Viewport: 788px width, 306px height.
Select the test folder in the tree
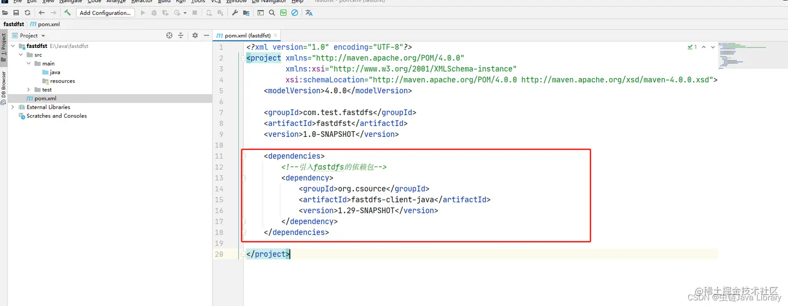point(43,90)
